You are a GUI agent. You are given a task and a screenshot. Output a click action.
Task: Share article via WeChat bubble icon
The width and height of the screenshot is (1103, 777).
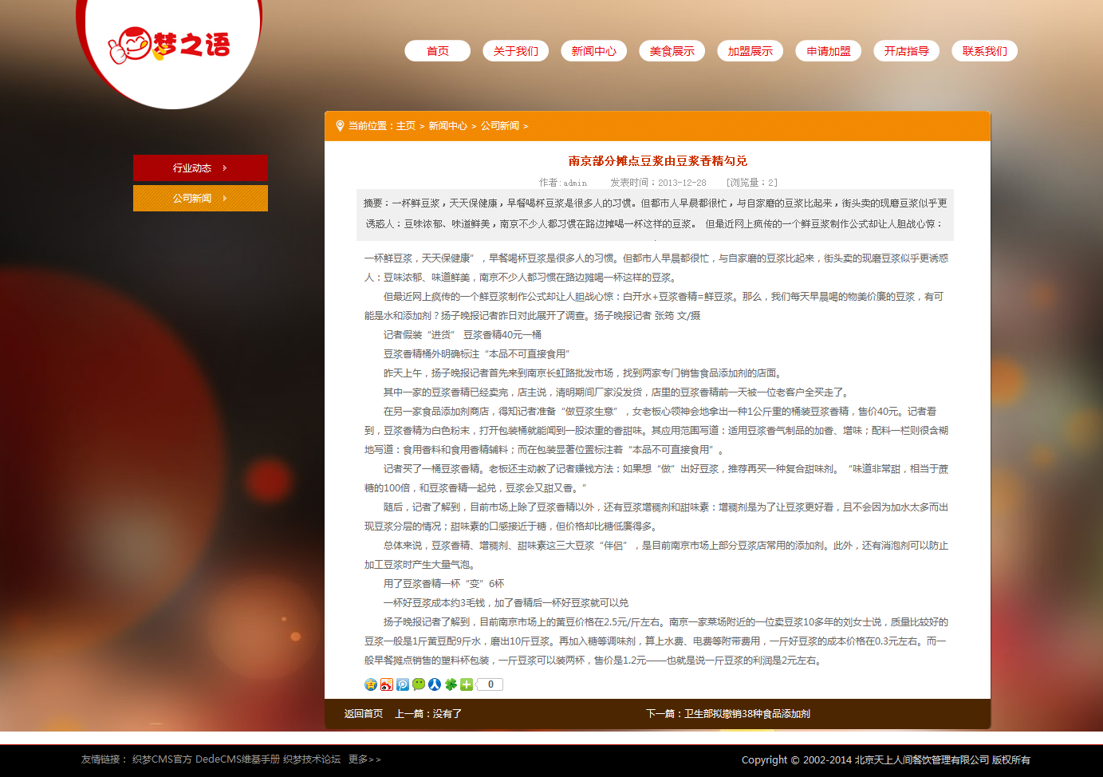(419, 684)
